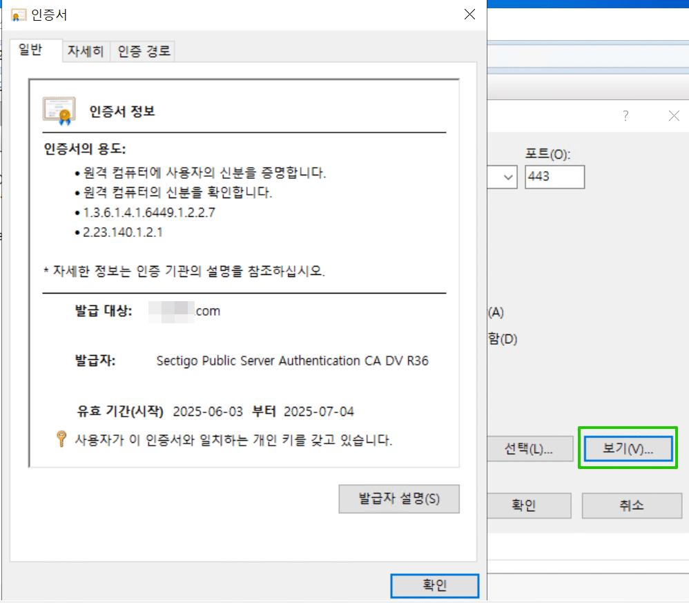689x603 pixels.
Task: Click the highlighted 보기(V) button
Action: [627, 448]
